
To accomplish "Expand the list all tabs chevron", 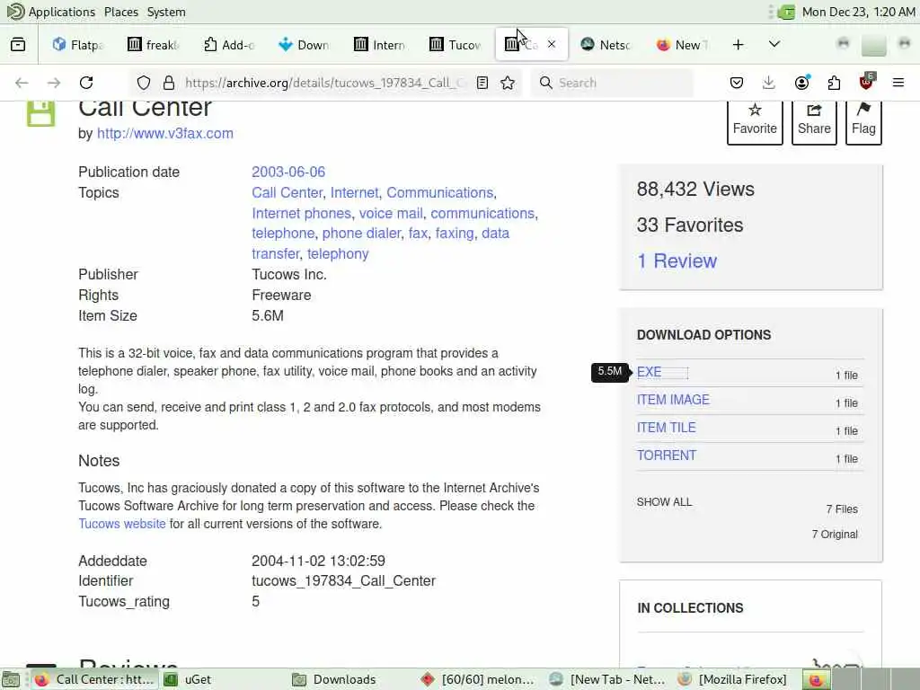I will [774, 44].
